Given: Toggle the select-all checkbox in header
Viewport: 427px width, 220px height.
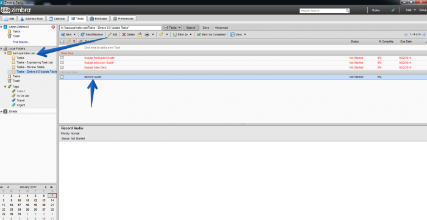Looking at the screenshot, I should tap(62, 42).
